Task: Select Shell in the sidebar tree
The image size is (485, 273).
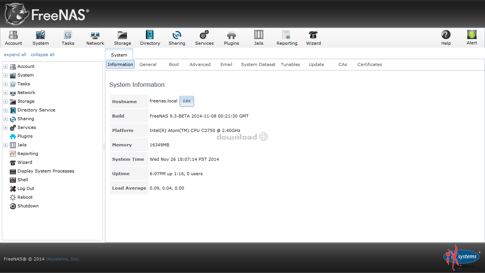Action: pyautogui.click(x=23, y=180)
